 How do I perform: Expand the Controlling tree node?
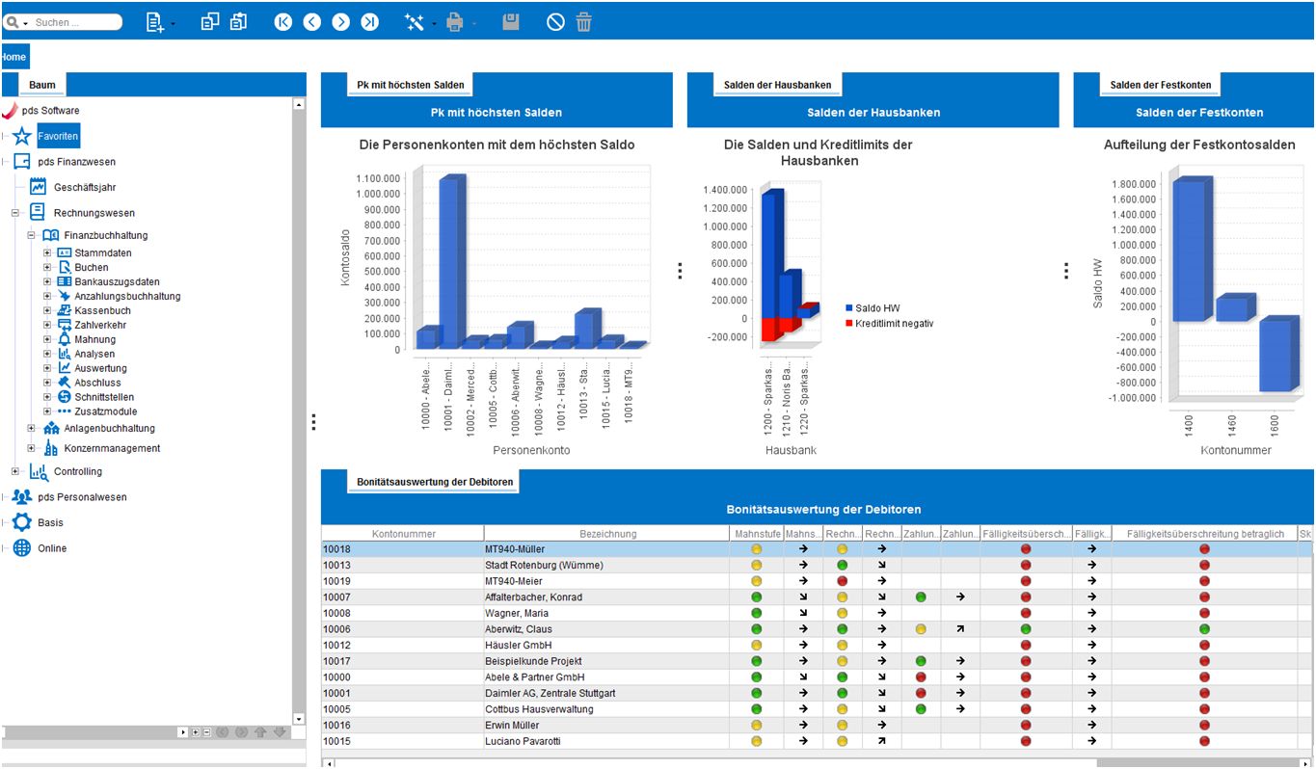click(15, 471)
